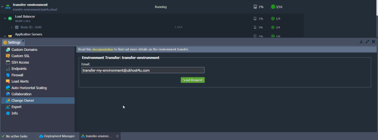The width and height of the screenshot is (378, 140).
Task: Open SSH Access settings
Action: point(38,62)
